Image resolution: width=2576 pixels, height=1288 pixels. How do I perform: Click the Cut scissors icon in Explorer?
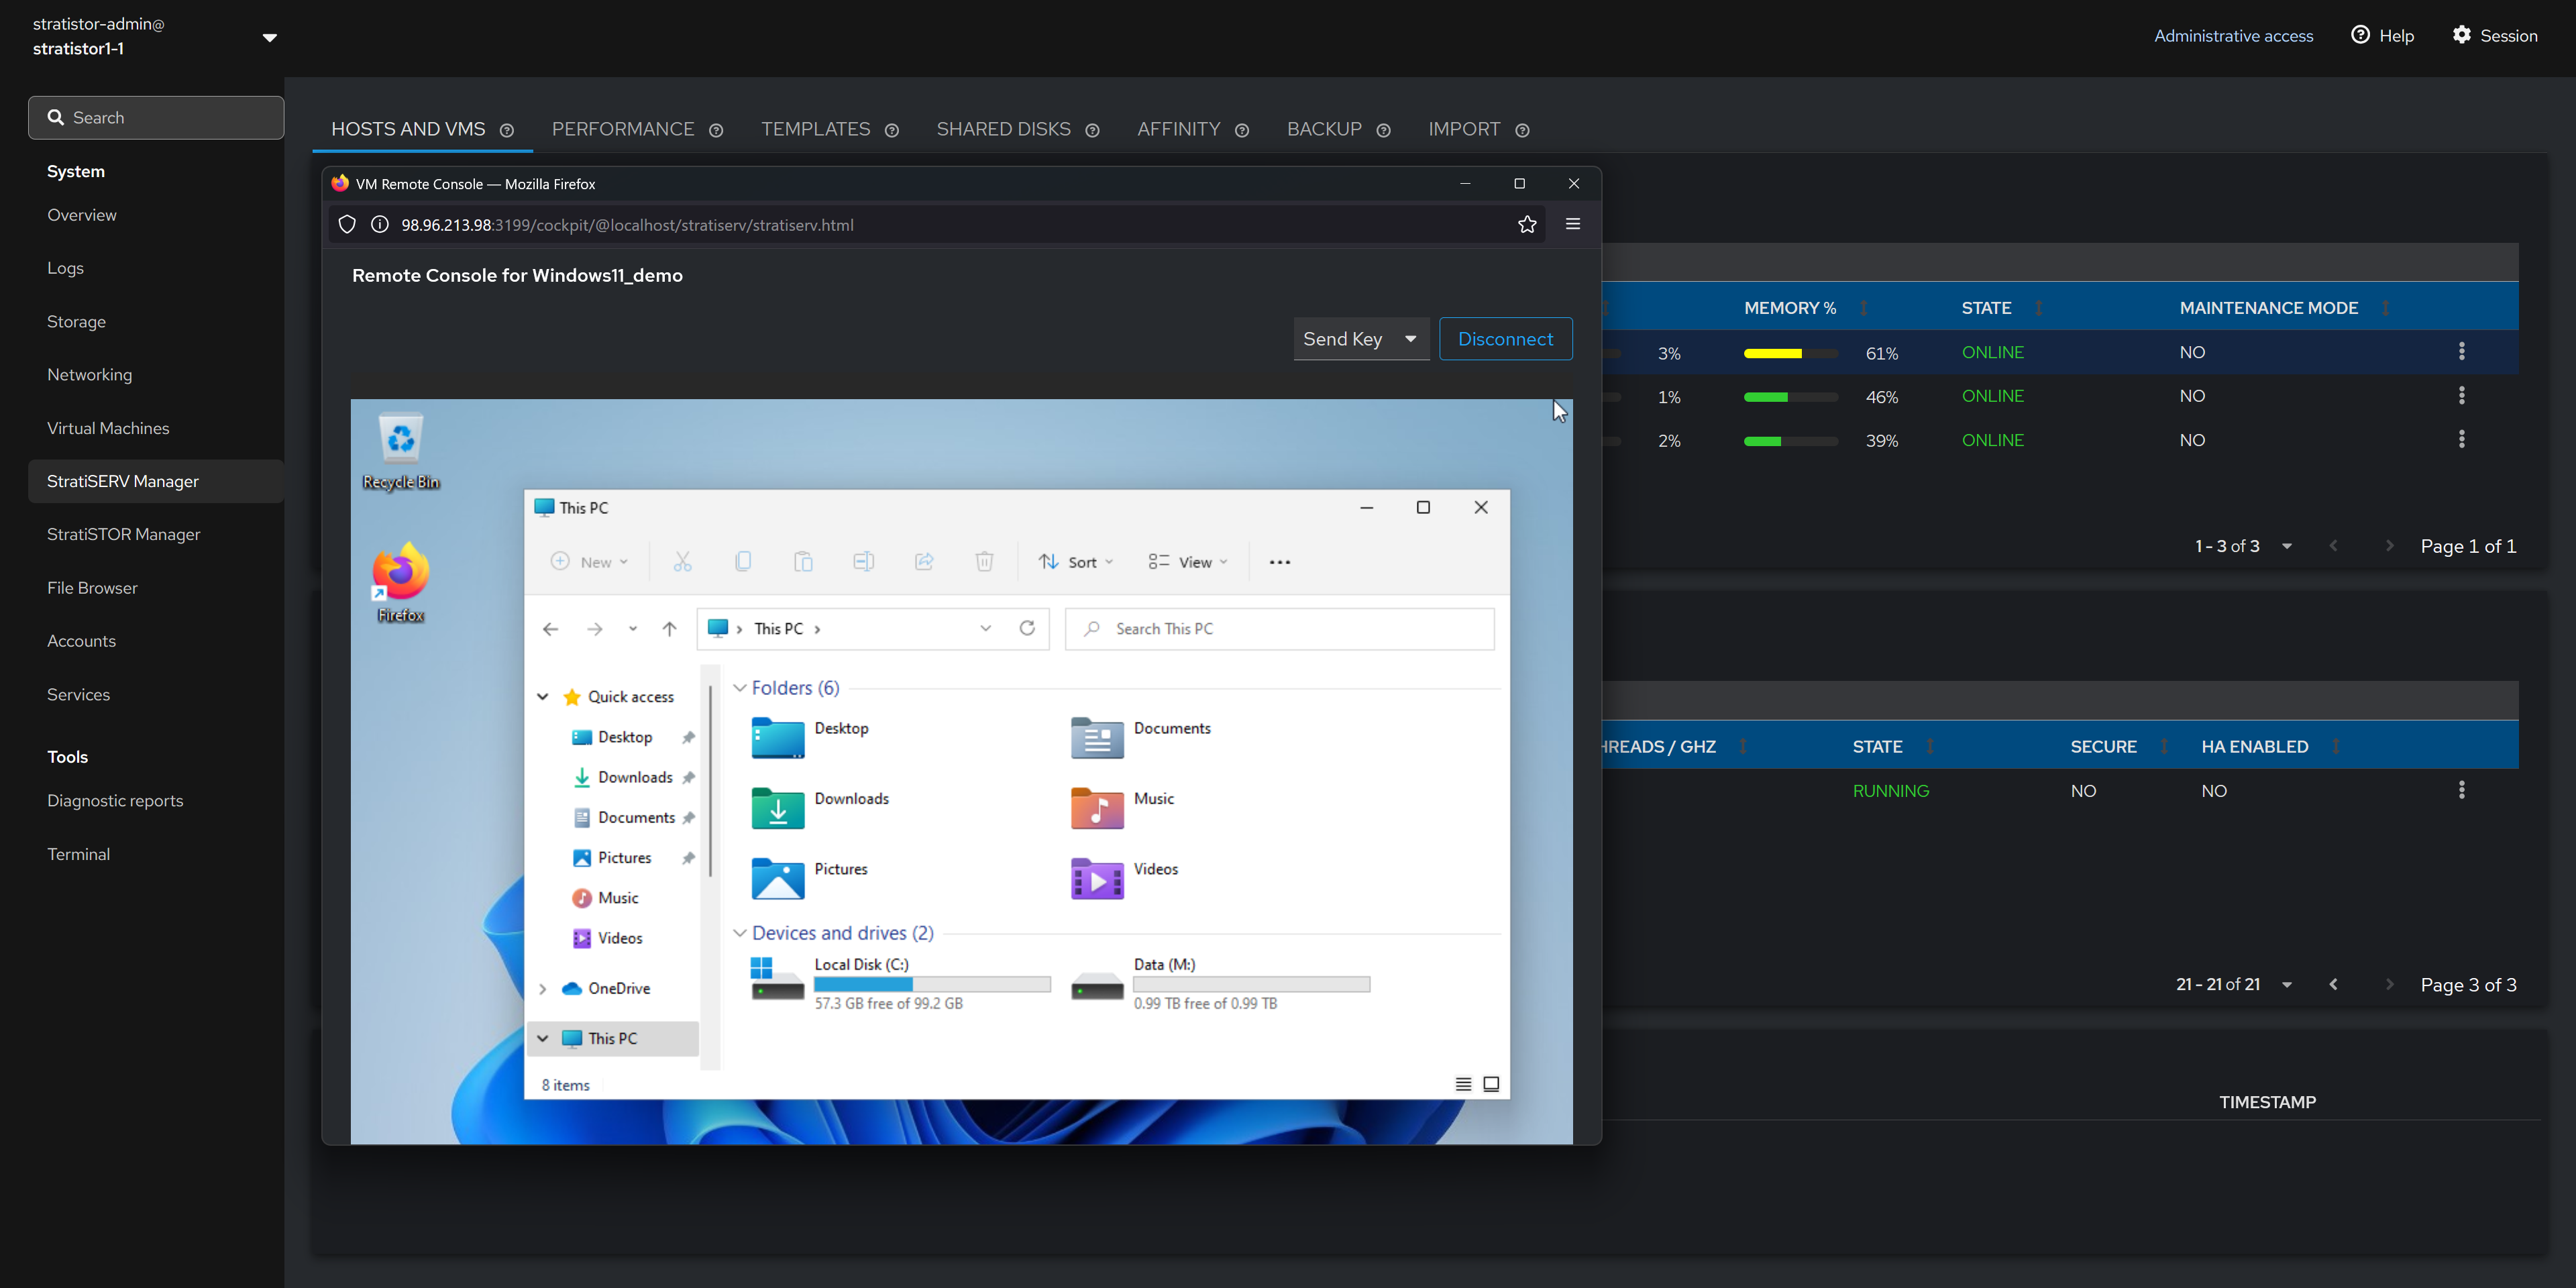[682, 562]
